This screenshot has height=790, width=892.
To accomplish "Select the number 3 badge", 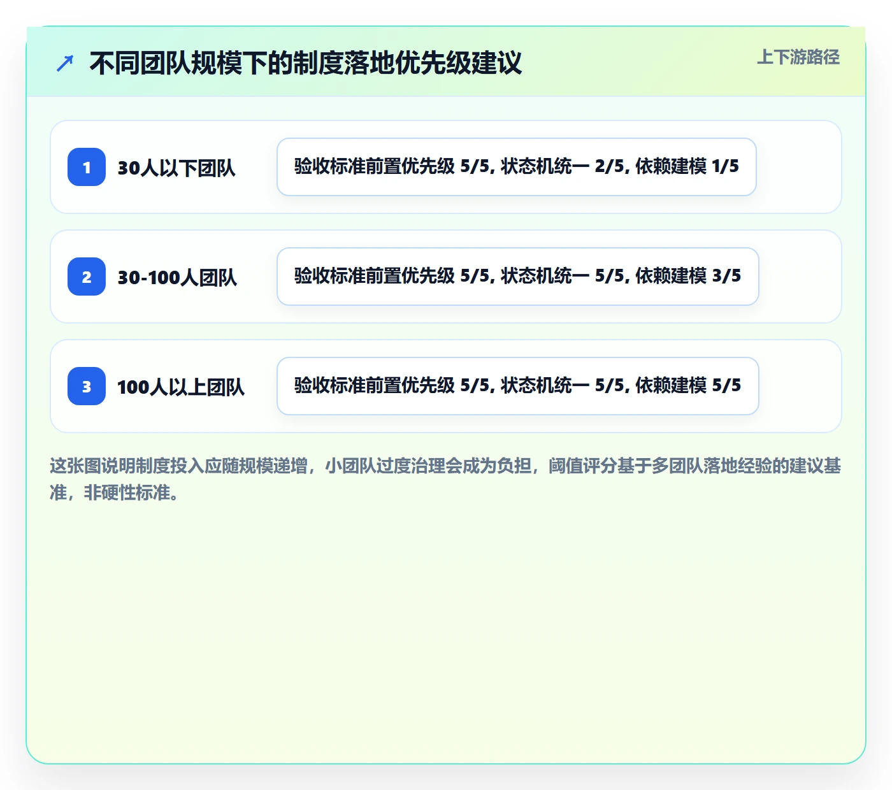I will (87, 386).
